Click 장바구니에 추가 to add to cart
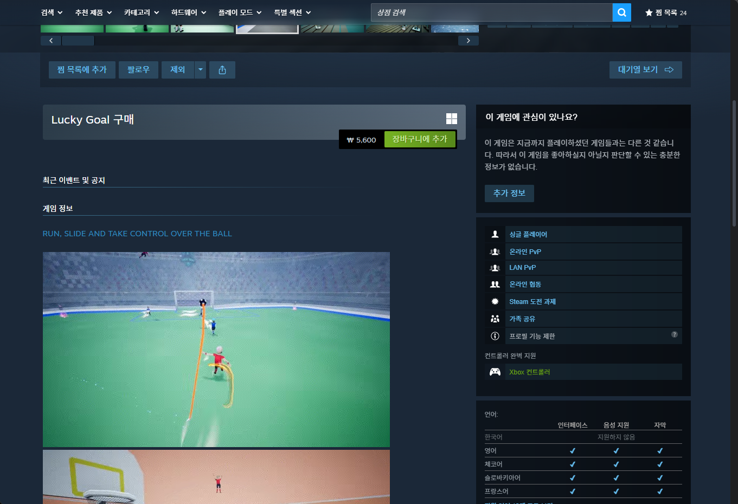 click(420, 139)
